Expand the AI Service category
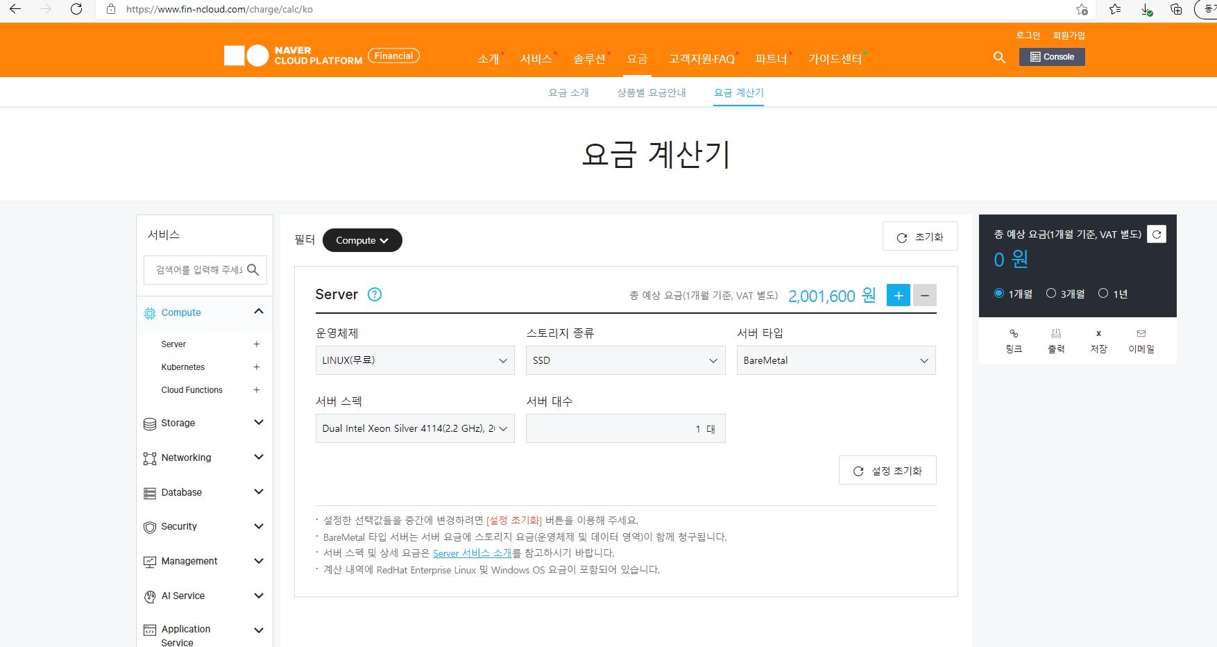 click(259, 596)
